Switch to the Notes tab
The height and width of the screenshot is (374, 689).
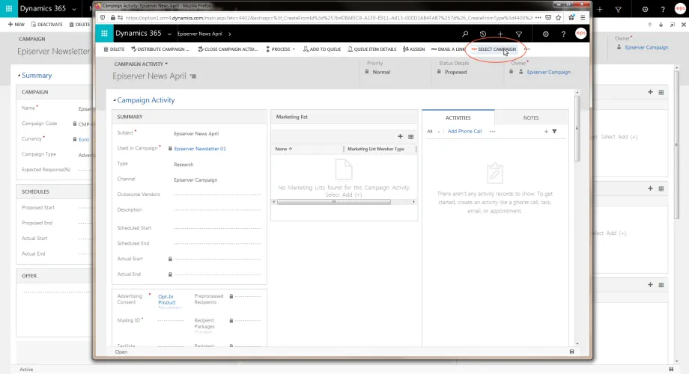(x=531, y=117)
